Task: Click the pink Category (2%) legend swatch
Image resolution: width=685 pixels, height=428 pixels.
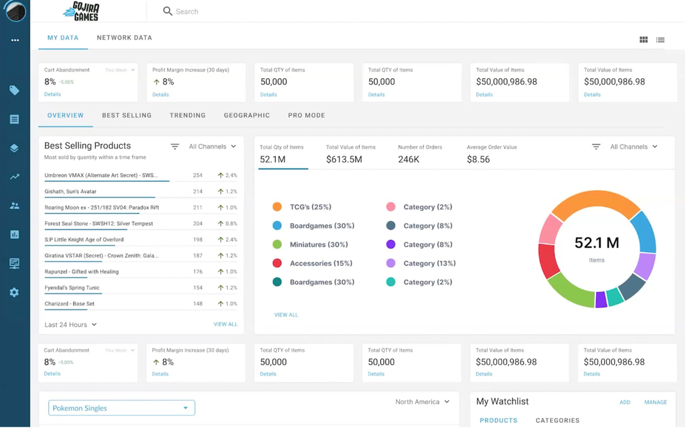Action: pyautogui.click(x=390, y=207)
